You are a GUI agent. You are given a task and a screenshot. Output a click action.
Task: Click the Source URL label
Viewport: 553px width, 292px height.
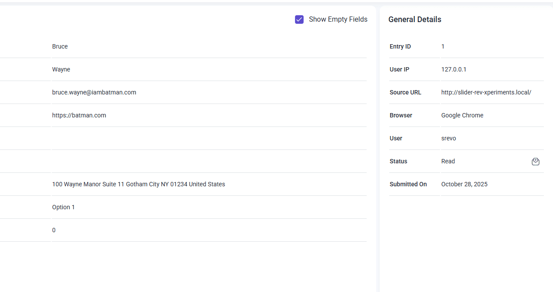click(x=405, y=92)
